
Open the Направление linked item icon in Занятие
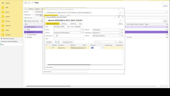[122, 33]
